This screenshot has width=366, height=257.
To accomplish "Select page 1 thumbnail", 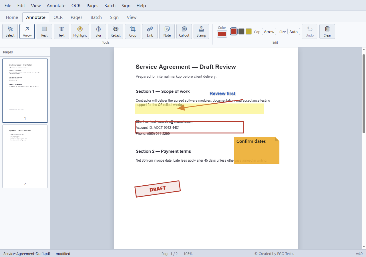I will tap(25, 91).
